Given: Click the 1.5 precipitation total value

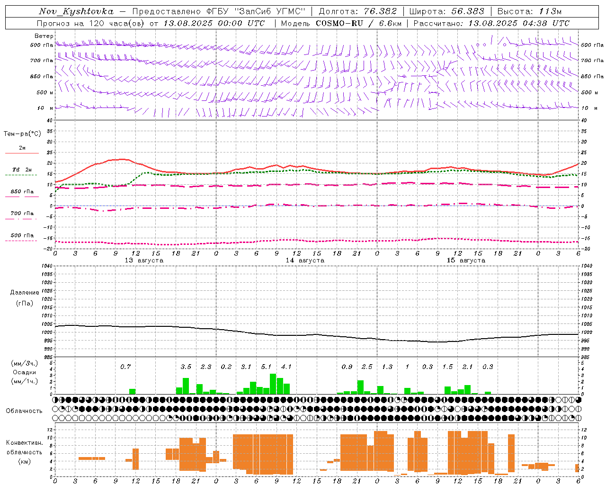Looking at the screenshot, I should [x=447, y=367].
